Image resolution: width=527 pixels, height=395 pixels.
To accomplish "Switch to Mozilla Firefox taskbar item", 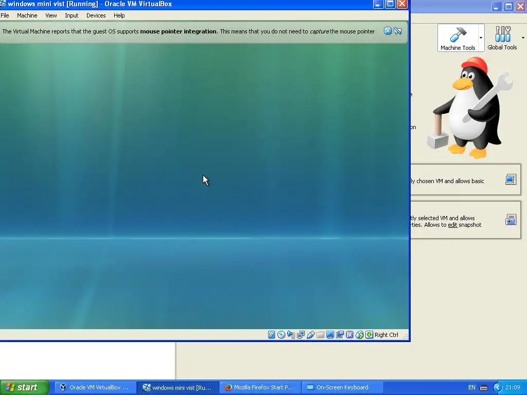I will (260, 387).
